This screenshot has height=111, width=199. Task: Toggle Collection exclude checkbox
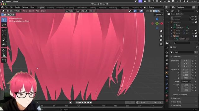(x=191, y=17)
